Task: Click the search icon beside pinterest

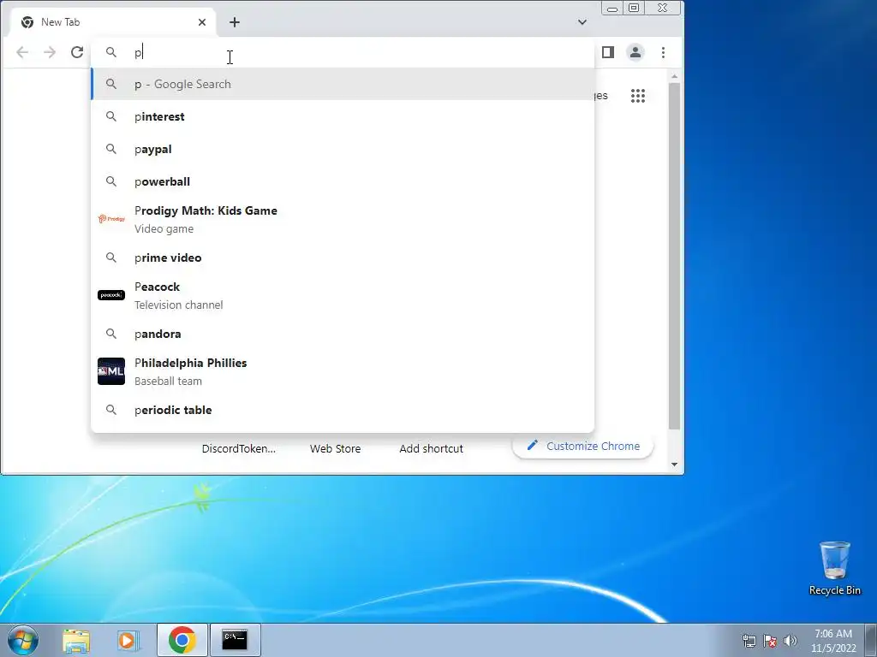Action: [111, 116]
